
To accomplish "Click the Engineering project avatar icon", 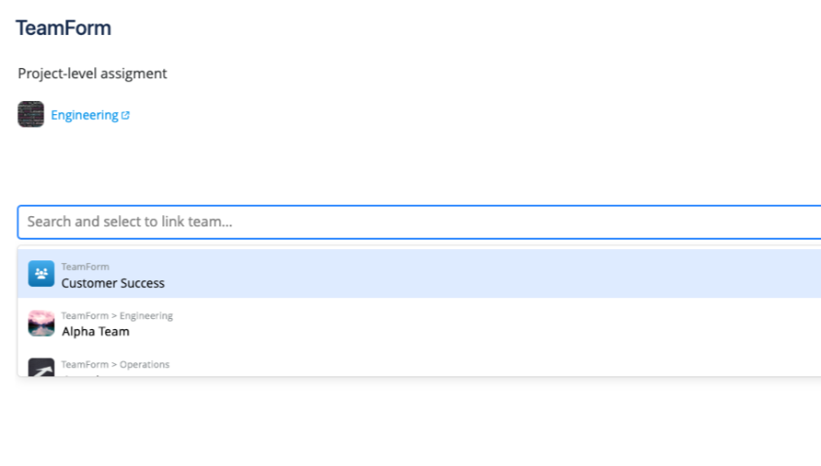I will 30,114.
